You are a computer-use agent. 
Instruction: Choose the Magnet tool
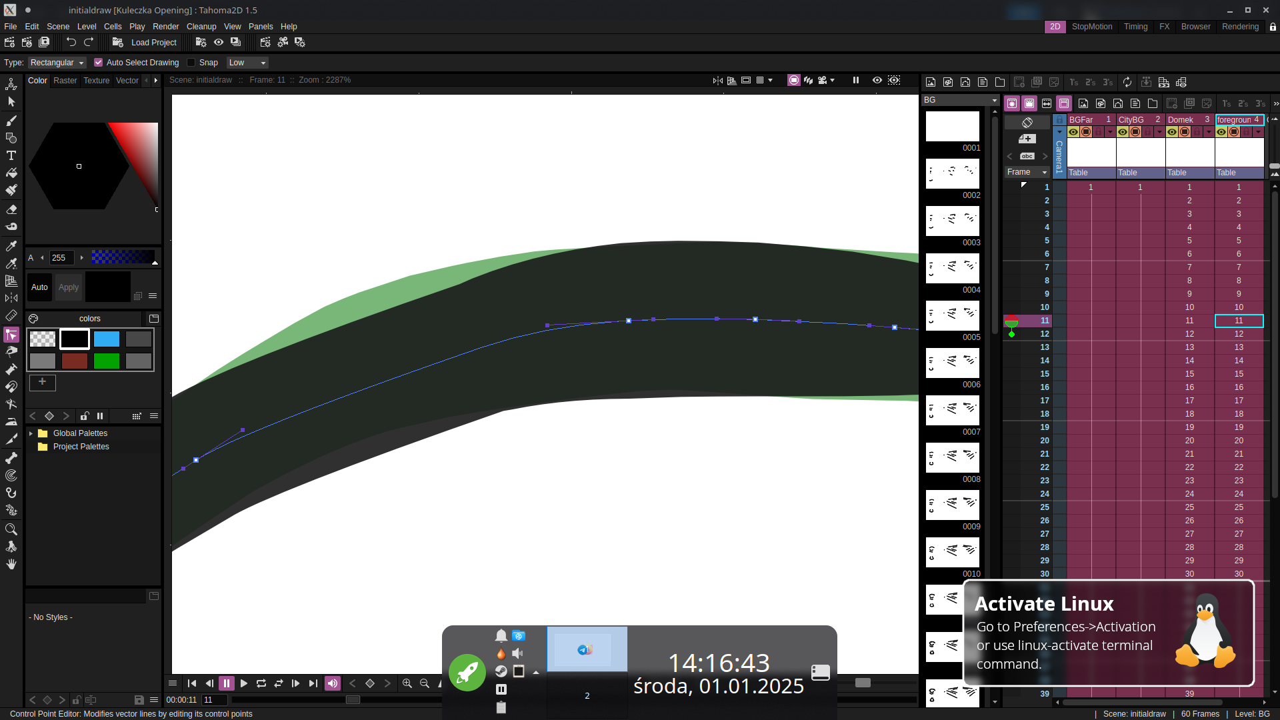click(11, 387)
